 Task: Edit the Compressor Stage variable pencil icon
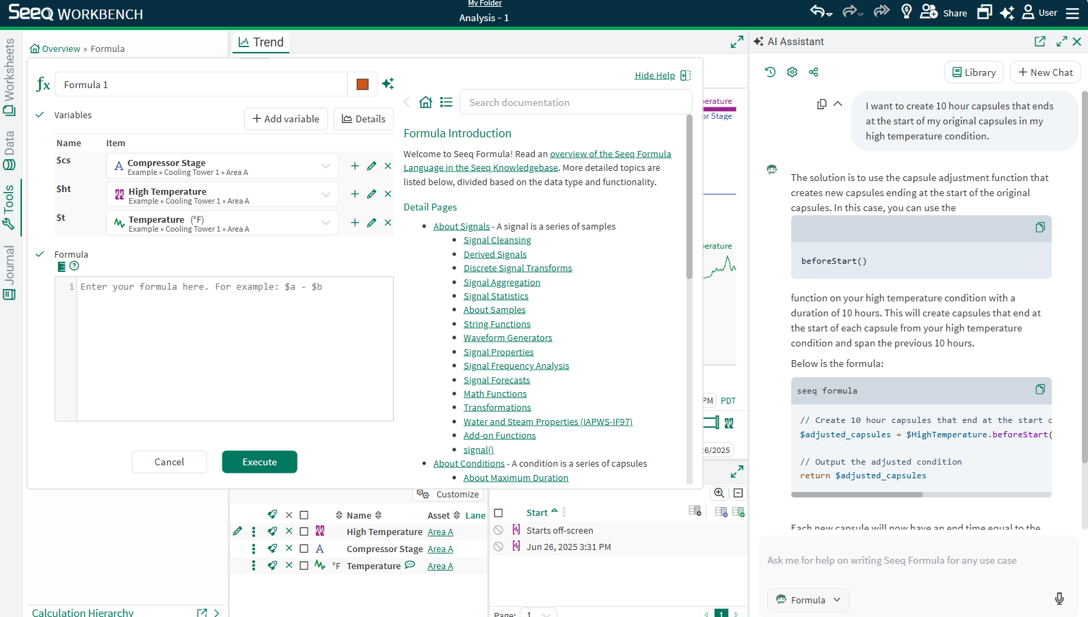tap(371, 166)
